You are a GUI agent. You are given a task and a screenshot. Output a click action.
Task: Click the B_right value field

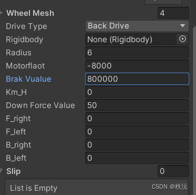tap(137, 144)
